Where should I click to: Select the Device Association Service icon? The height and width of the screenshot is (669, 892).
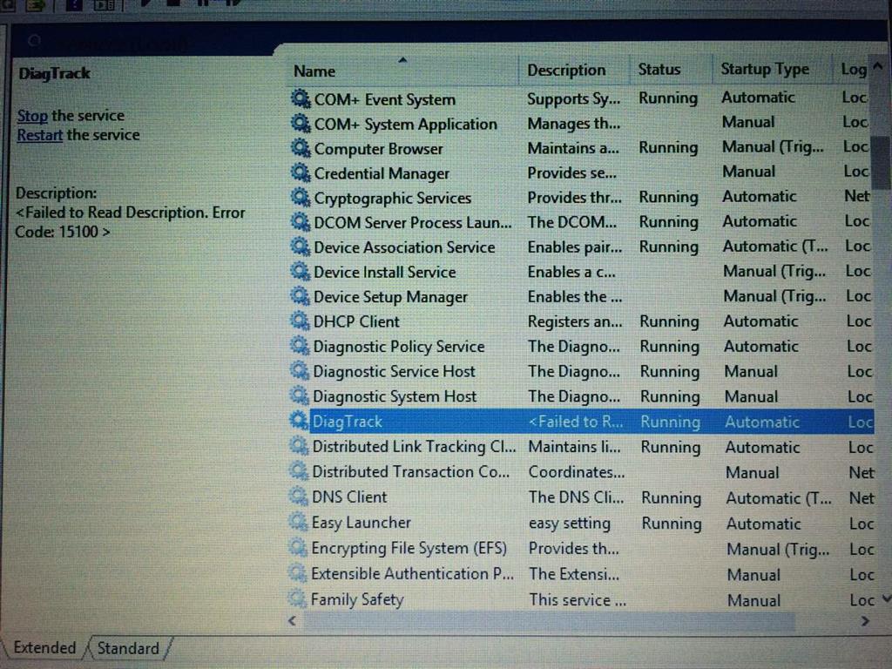click(300, 247)
